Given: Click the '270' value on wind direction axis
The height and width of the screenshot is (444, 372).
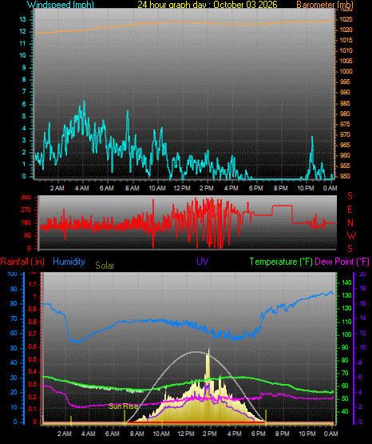Looking at the screenshot, I should 26,210.
